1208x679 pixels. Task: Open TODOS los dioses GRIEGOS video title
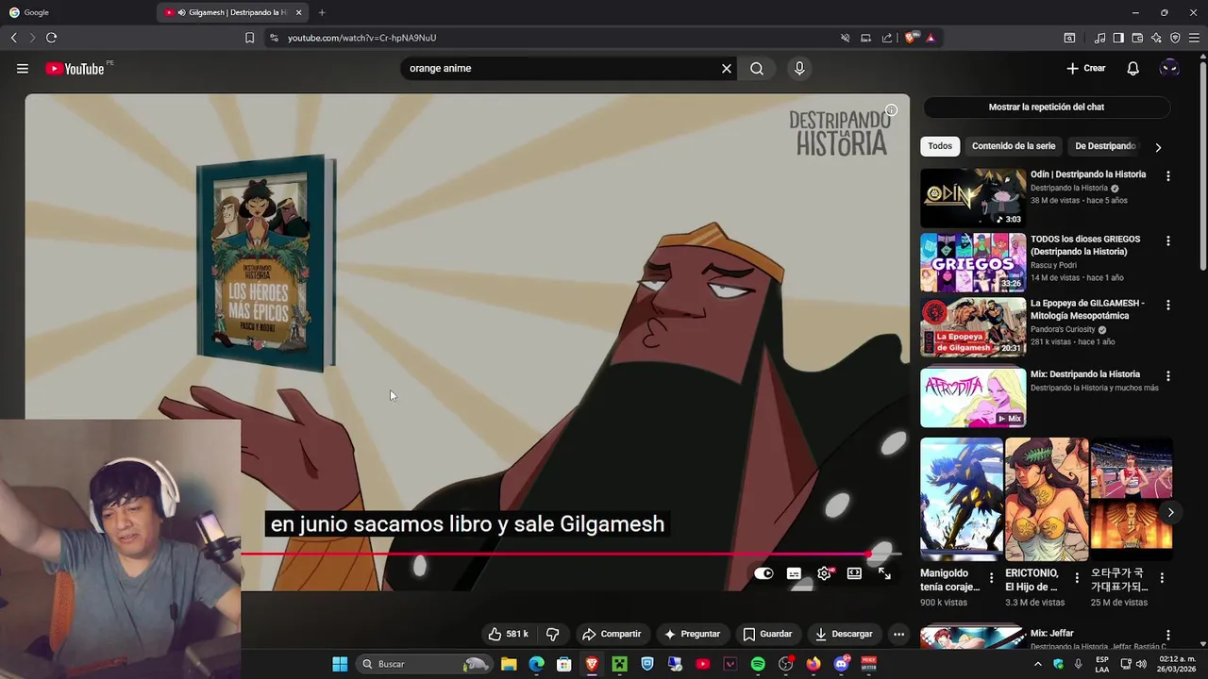point(1085,245)
